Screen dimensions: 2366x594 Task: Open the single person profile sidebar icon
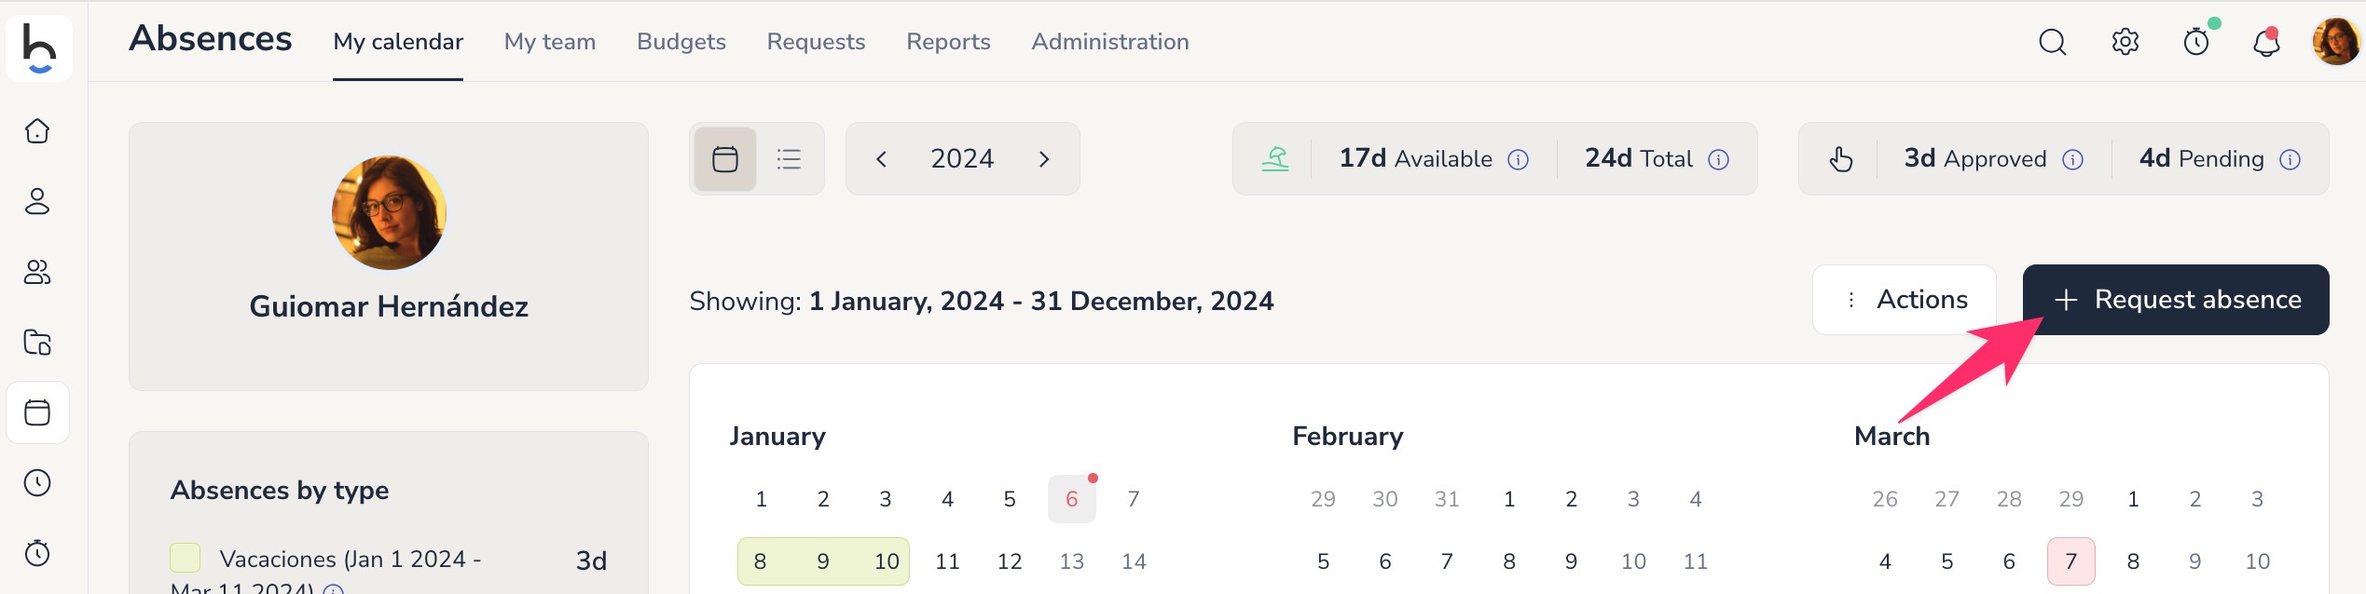pos(37,201)
